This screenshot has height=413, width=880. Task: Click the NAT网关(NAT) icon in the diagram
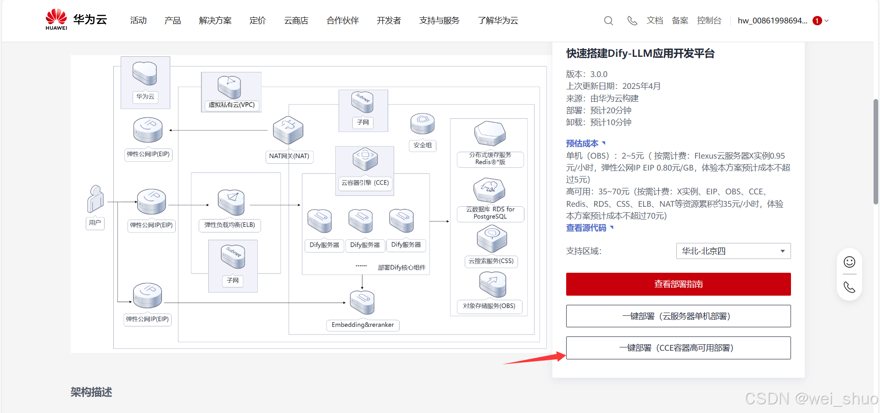click(x=288, y=130)
